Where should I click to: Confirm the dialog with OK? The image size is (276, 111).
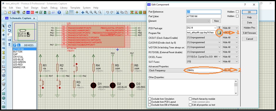tap(250, 12)
